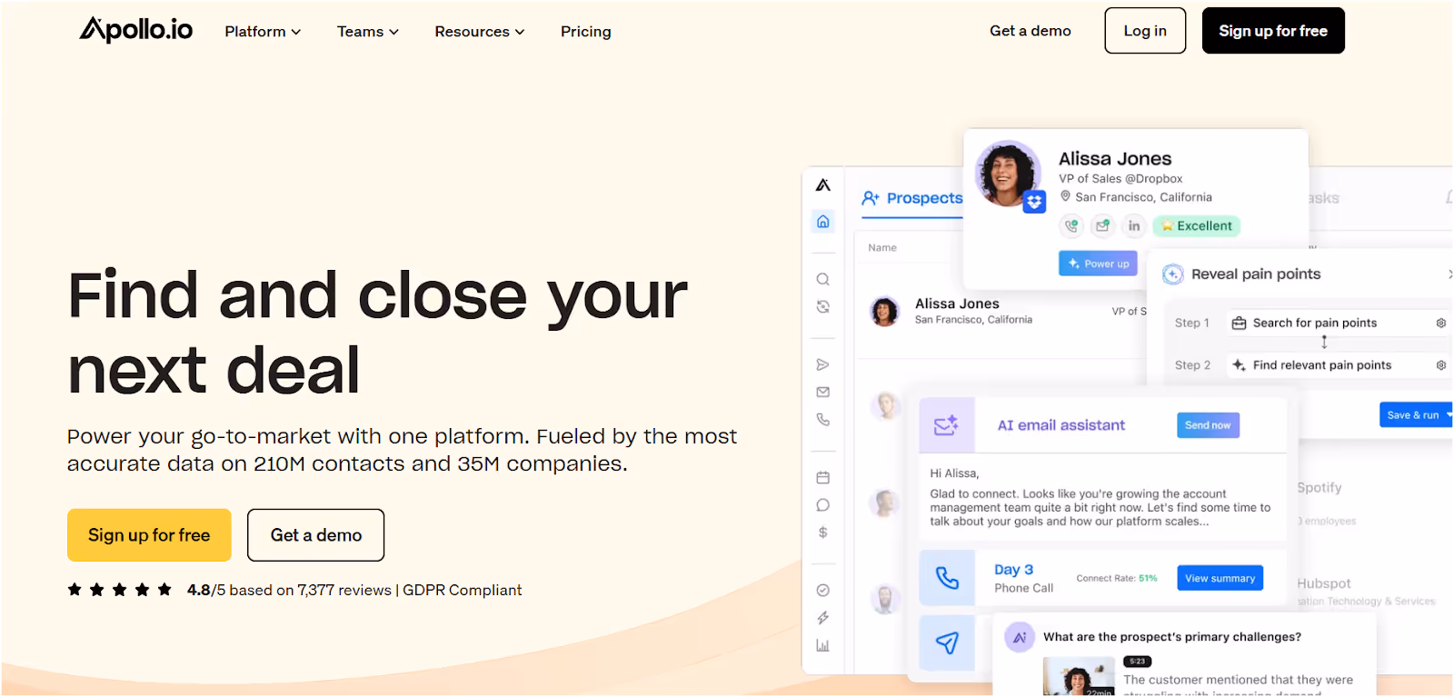The height and width of the screenshot is (697, 1454).
Task: Click the outlined Get a demo hero button
Action: [316, 535]
